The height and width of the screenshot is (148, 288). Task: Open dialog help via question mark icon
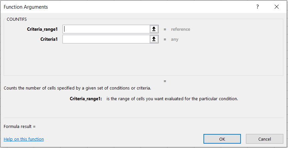[257, 7]
